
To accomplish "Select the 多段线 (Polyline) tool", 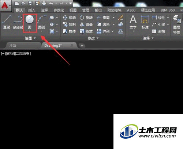I will click(18, 22).
